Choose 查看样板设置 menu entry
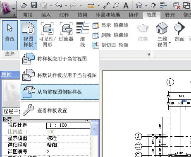Image resolution: width=191 pixels, height=157 pixels. coord(60,110)
